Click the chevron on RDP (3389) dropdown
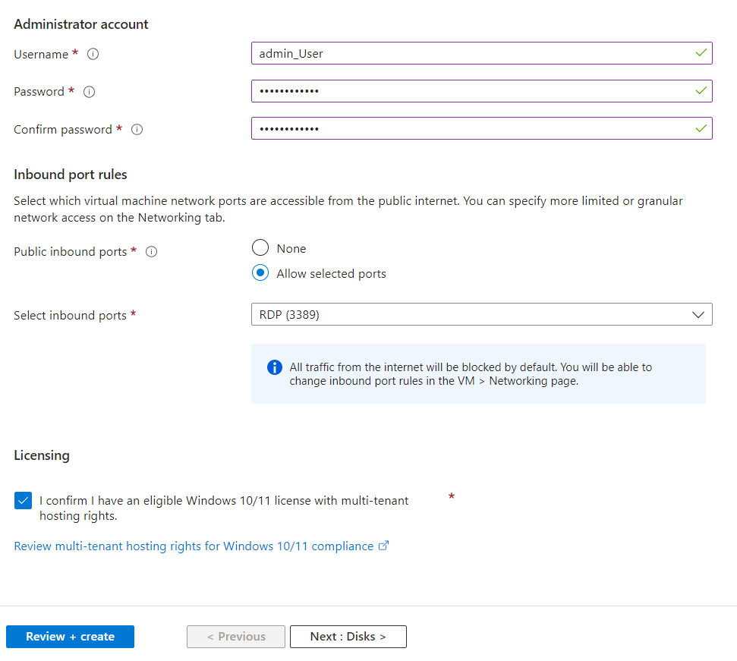Screen dimensions: 737x661 (x=698, y=314)
